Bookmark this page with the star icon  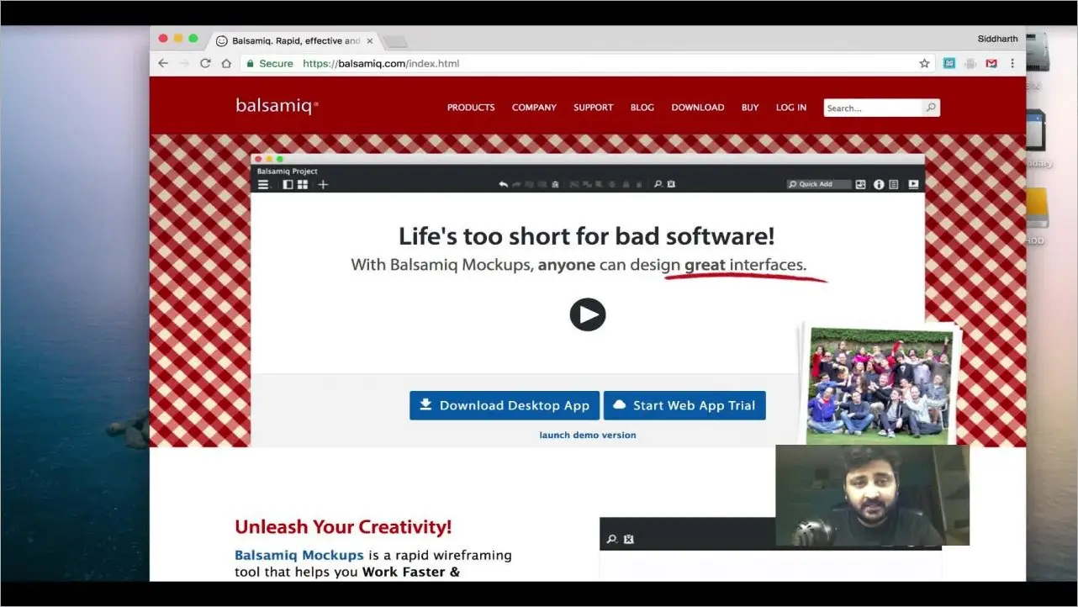[924, 63]
